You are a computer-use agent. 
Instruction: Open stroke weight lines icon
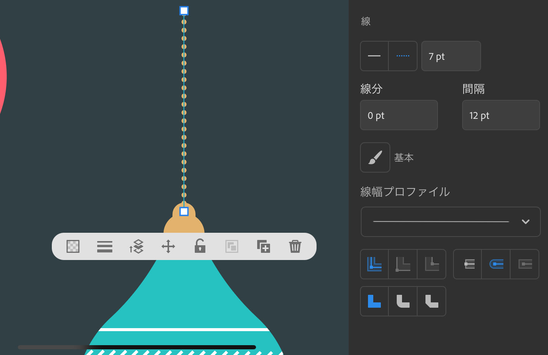coord(105,246)
